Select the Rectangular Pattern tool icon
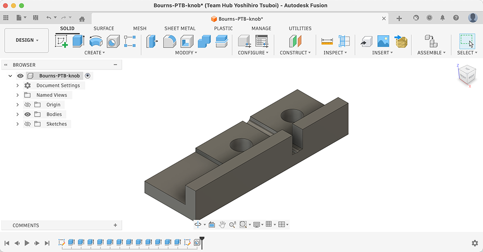Screen dimensions: 483x252 coord(130,41)
